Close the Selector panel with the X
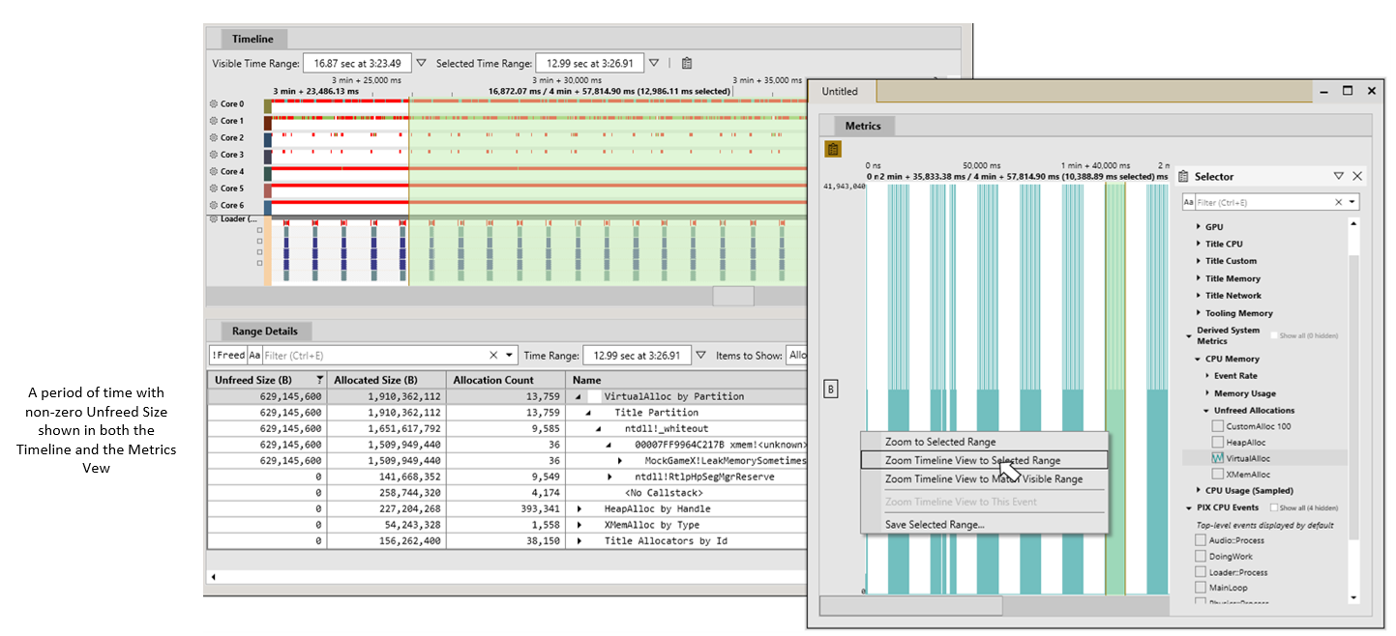Image resolution: width=1396 pixels, height=636 pixels. click(1356, 176)
